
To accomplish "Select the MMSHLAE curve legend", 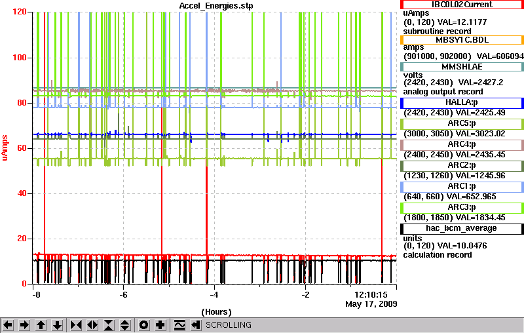I will pos(462,67).
